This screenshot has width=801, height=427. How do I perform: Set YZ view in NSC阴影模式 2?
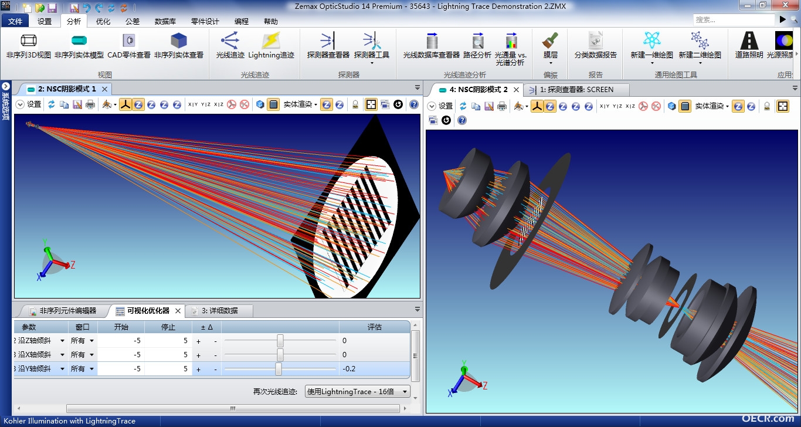coord(617,106)
